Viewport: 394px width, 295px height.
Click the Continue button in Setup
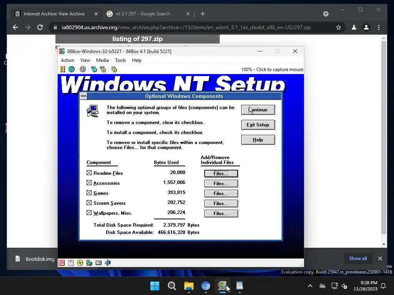point(258,110)
